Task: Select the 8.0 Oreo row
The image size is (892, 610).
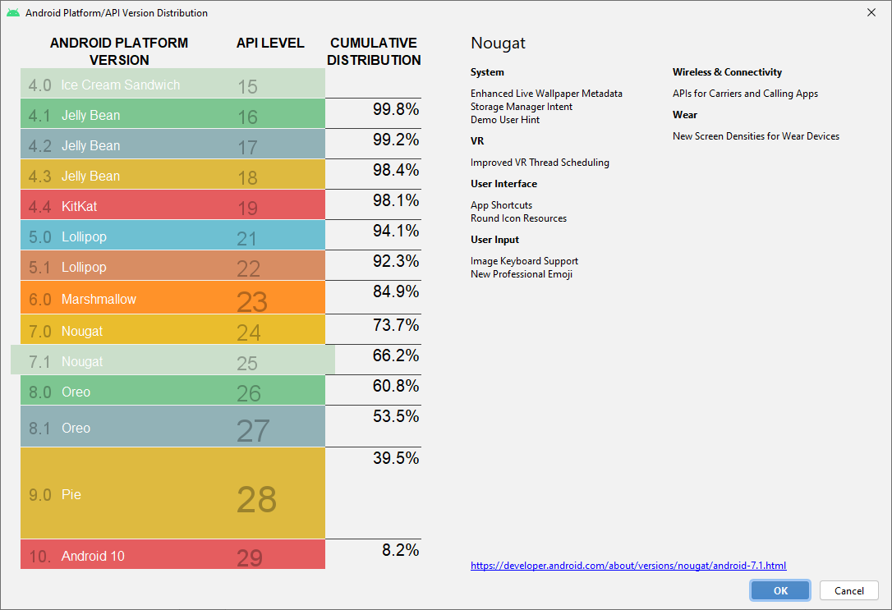Action: click(172, 391)
